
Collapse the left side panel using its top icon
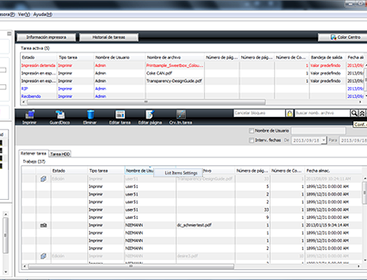click(9, 33)
